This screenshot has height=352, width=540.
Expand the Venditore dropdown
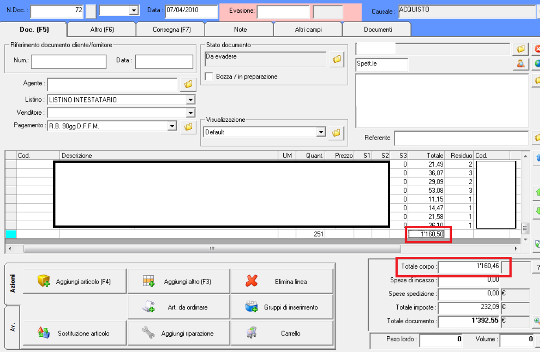coord(190,113)
